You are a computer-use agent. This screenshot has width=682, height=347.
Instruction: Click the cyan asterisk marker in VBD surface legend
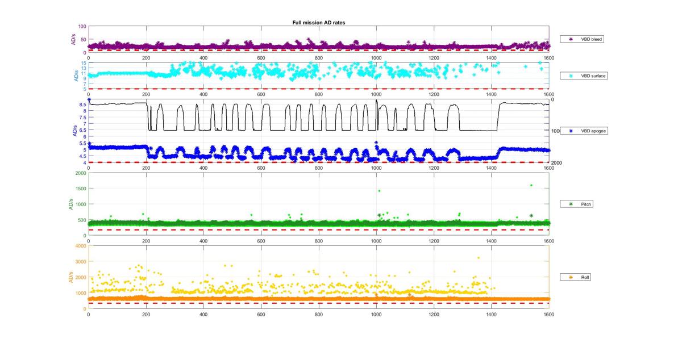coord(570,76)
